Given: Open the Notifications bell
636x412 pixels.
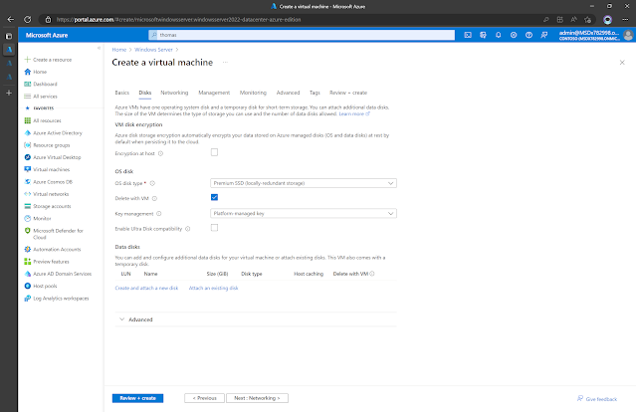Looking at the screenshot, I should point(498,35).
